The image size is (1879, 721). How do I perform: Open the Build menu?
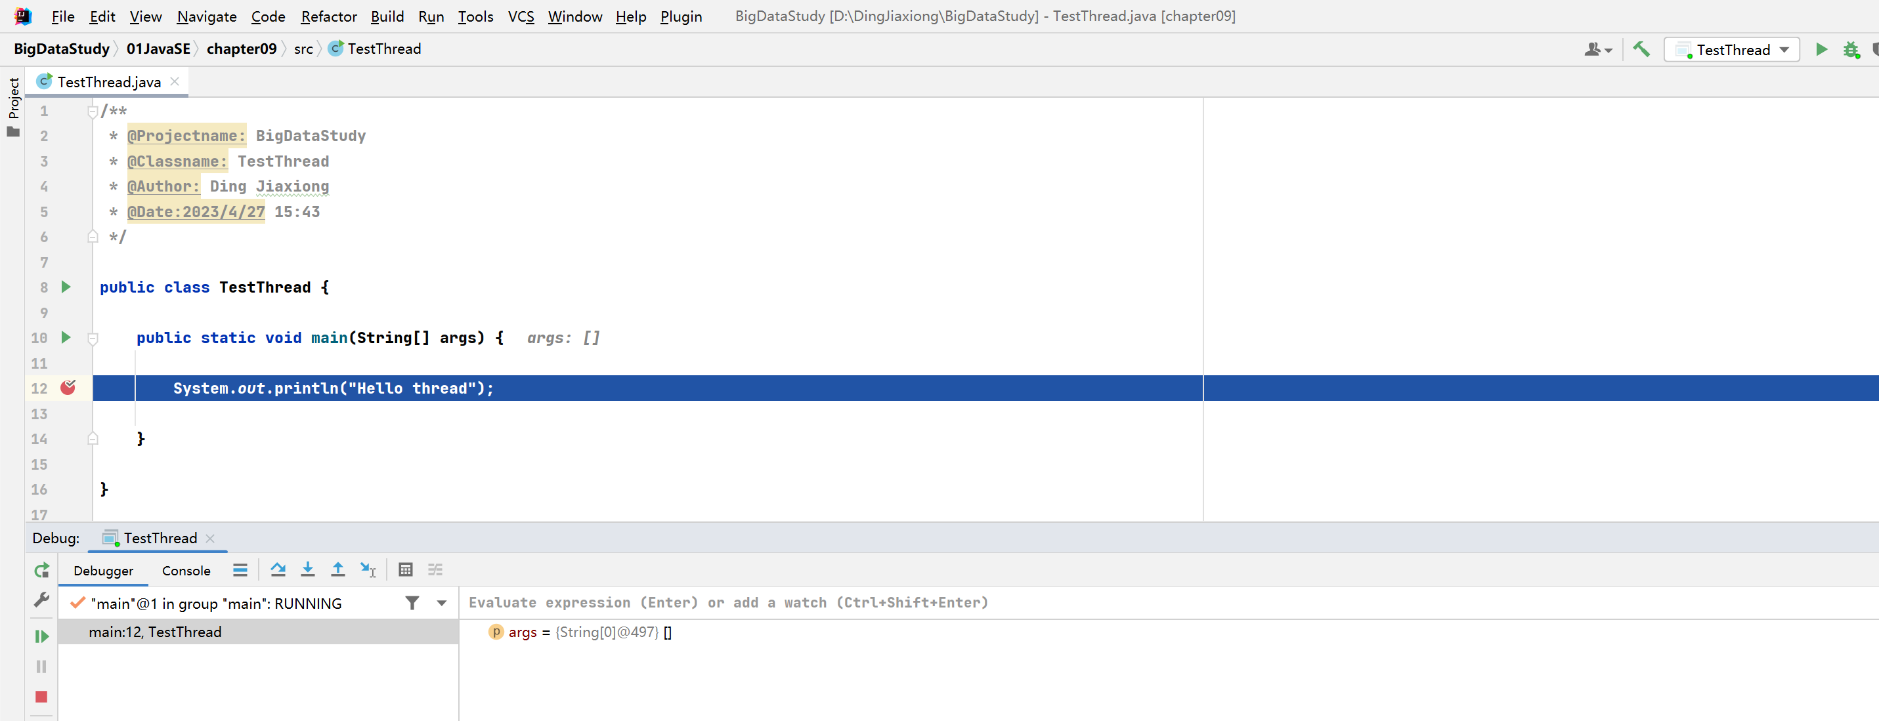click(387, 16)
